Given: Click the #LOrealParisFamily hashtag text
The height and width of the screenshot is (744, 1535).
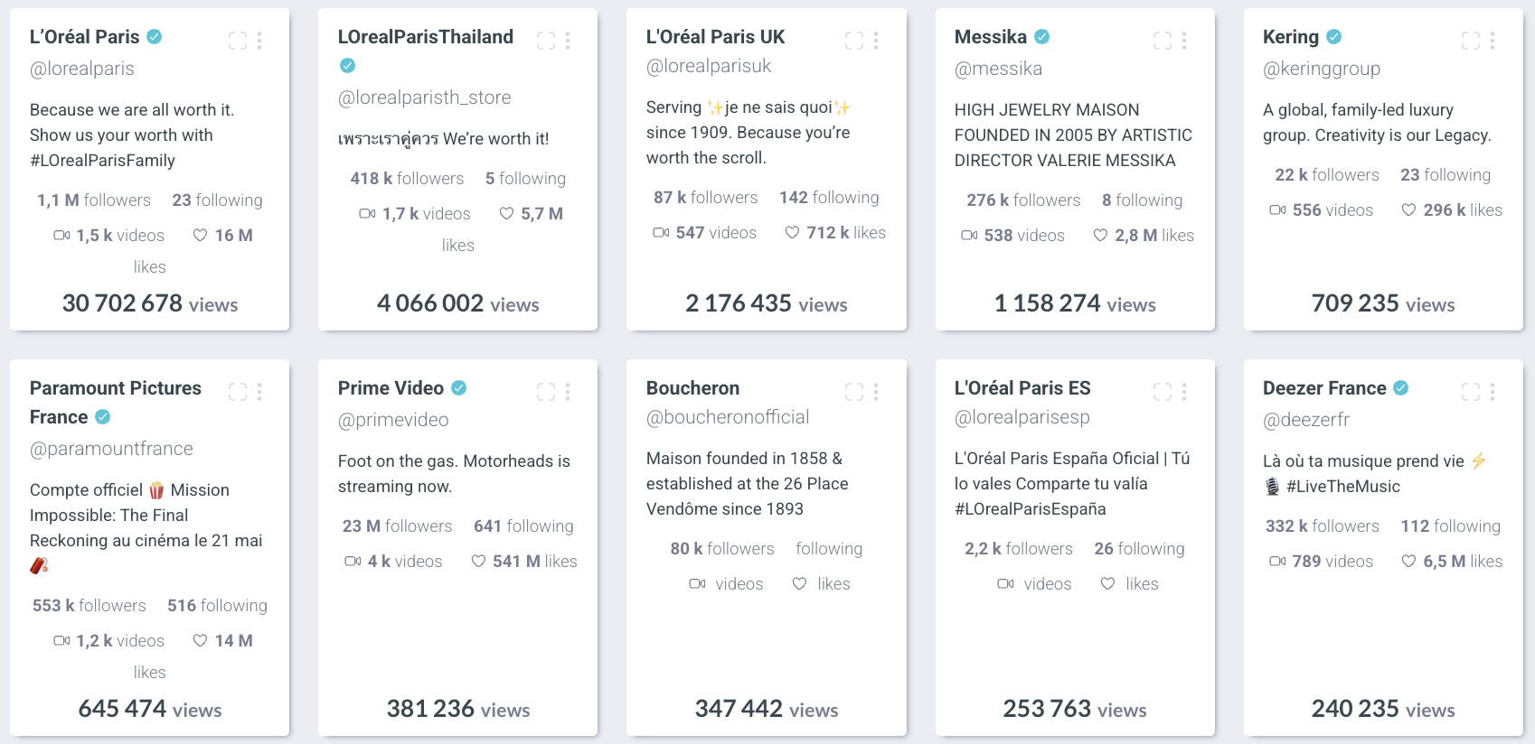Looking at the screenshot, I should point(102,161).
